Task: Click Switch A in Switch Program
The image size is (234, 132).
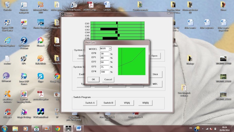Action: click(x=90, y=103)
